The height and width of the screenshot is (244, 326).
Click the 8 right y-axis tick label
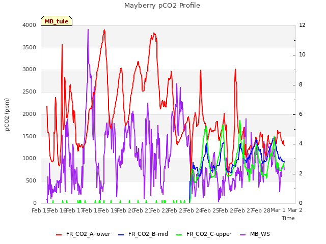coord(301,85)
